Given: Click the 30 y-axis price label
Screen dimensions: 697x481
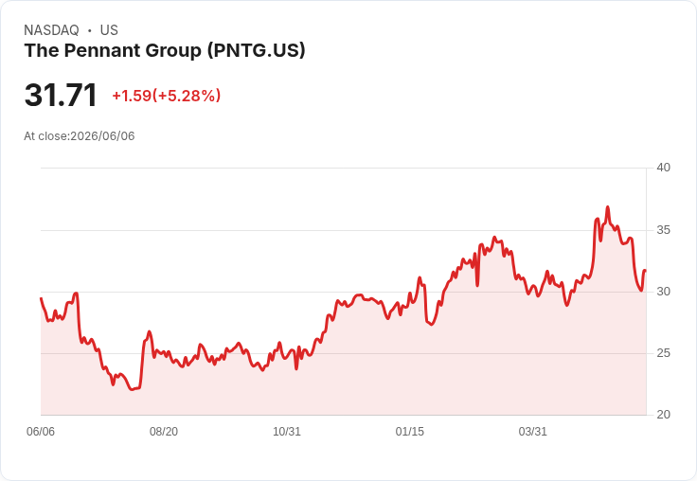Looking at the screenshot, I should pyautogui.click(x=663, y=292).
